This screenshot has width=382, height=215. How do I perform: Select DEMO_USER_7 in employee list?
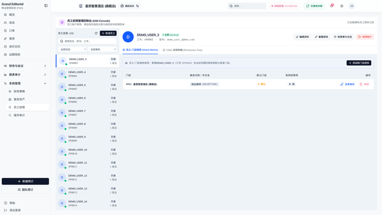pyautogui.click(x=87, y=113)
